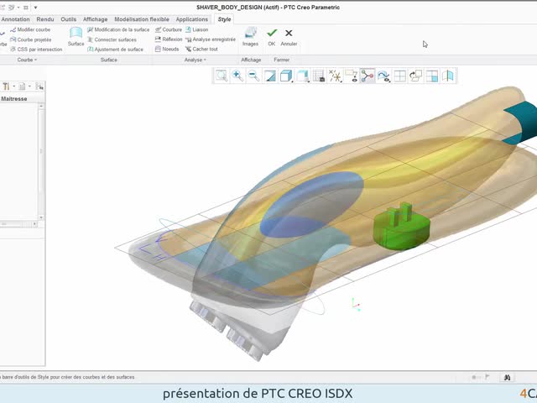Open the Annotation ribbon tab

[x=15, y=19]
